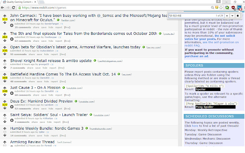Upvote Deus Ex: Mankind Divided Preview
The height and width of the screenshot is (153, 245).
click(x=5, y=101)
